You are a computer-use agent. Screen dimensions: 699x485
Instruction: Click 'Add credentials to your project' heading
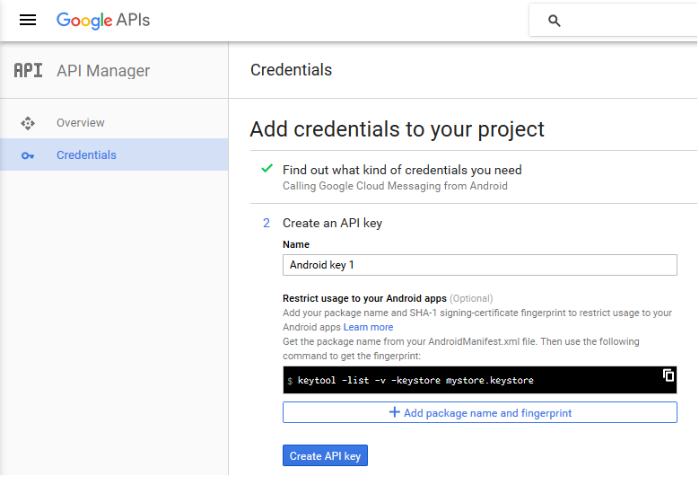[397, 129]
